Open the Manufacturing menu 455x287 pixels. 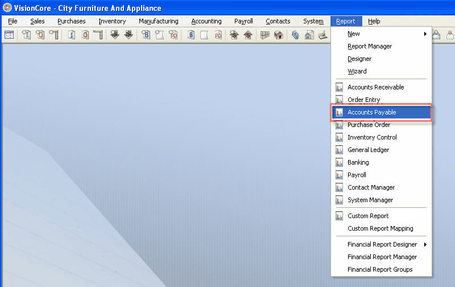[159, 21]
